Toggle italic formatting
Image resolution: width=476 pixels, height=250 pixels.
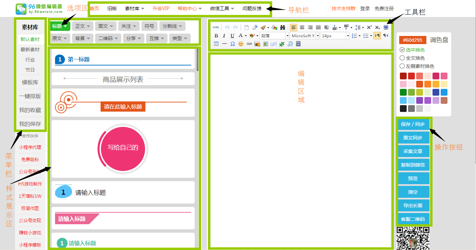point(224,36)
